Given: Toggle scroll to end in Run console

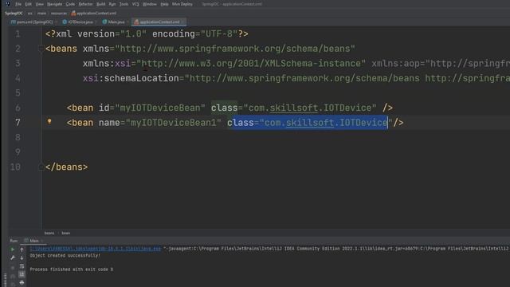Looking at the screenshot, I should pos(22,274).
